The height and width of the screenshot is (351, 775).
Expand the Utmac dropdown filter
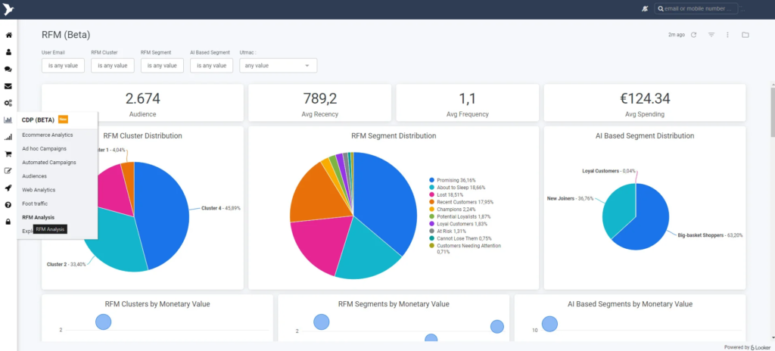278,66
